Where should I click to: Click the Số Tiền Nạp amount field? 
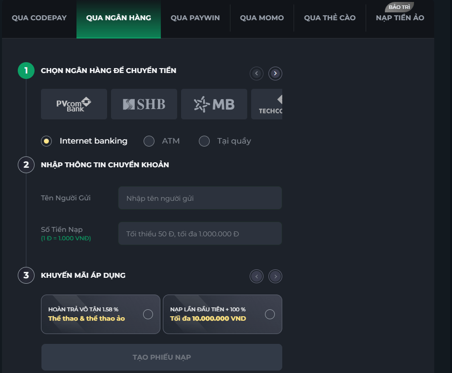pos(200,233)
